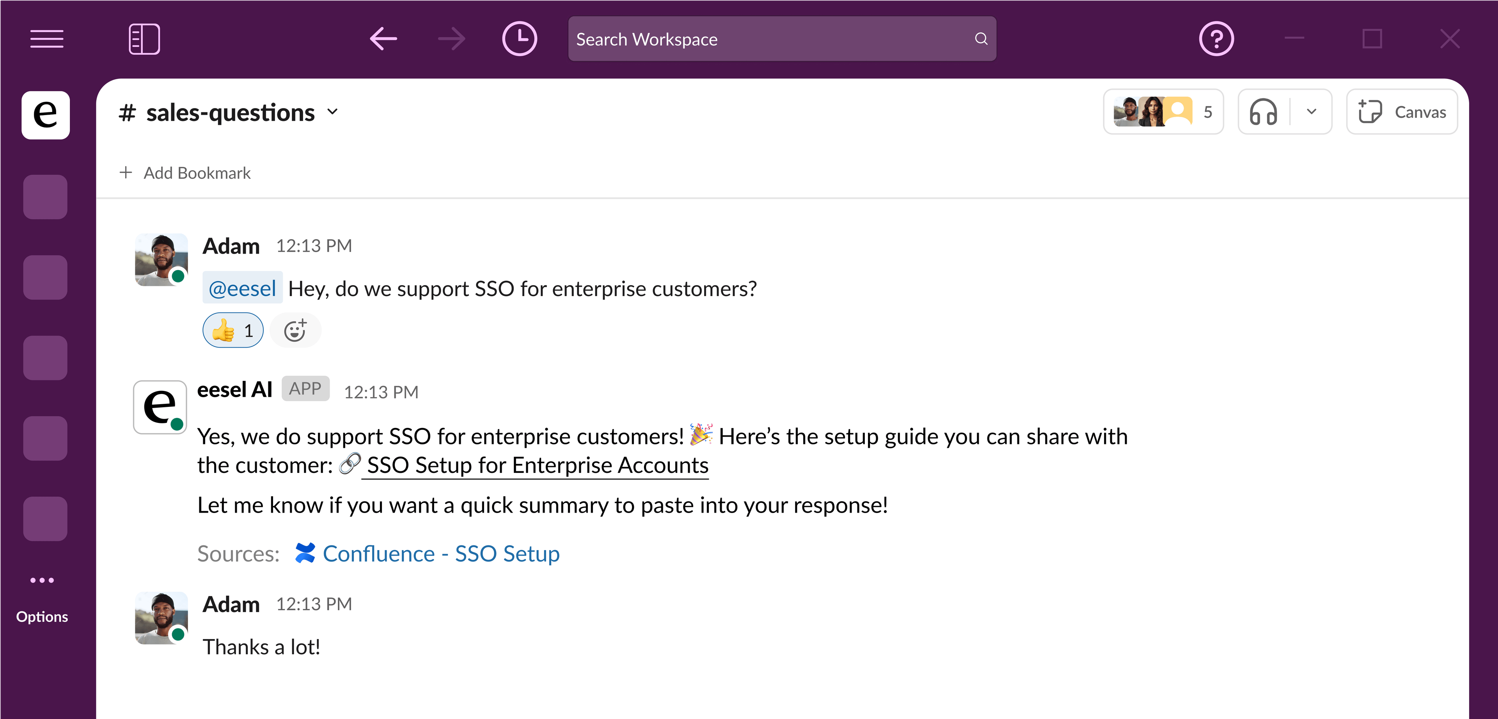Image resolution: width=1498 pixels, height=719 pixels.
Task: Toggle the sidebar panel icon
Action: [x=144, y=39]
